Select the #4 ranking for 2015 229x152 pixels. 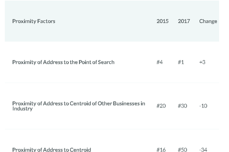click(160, 62)
